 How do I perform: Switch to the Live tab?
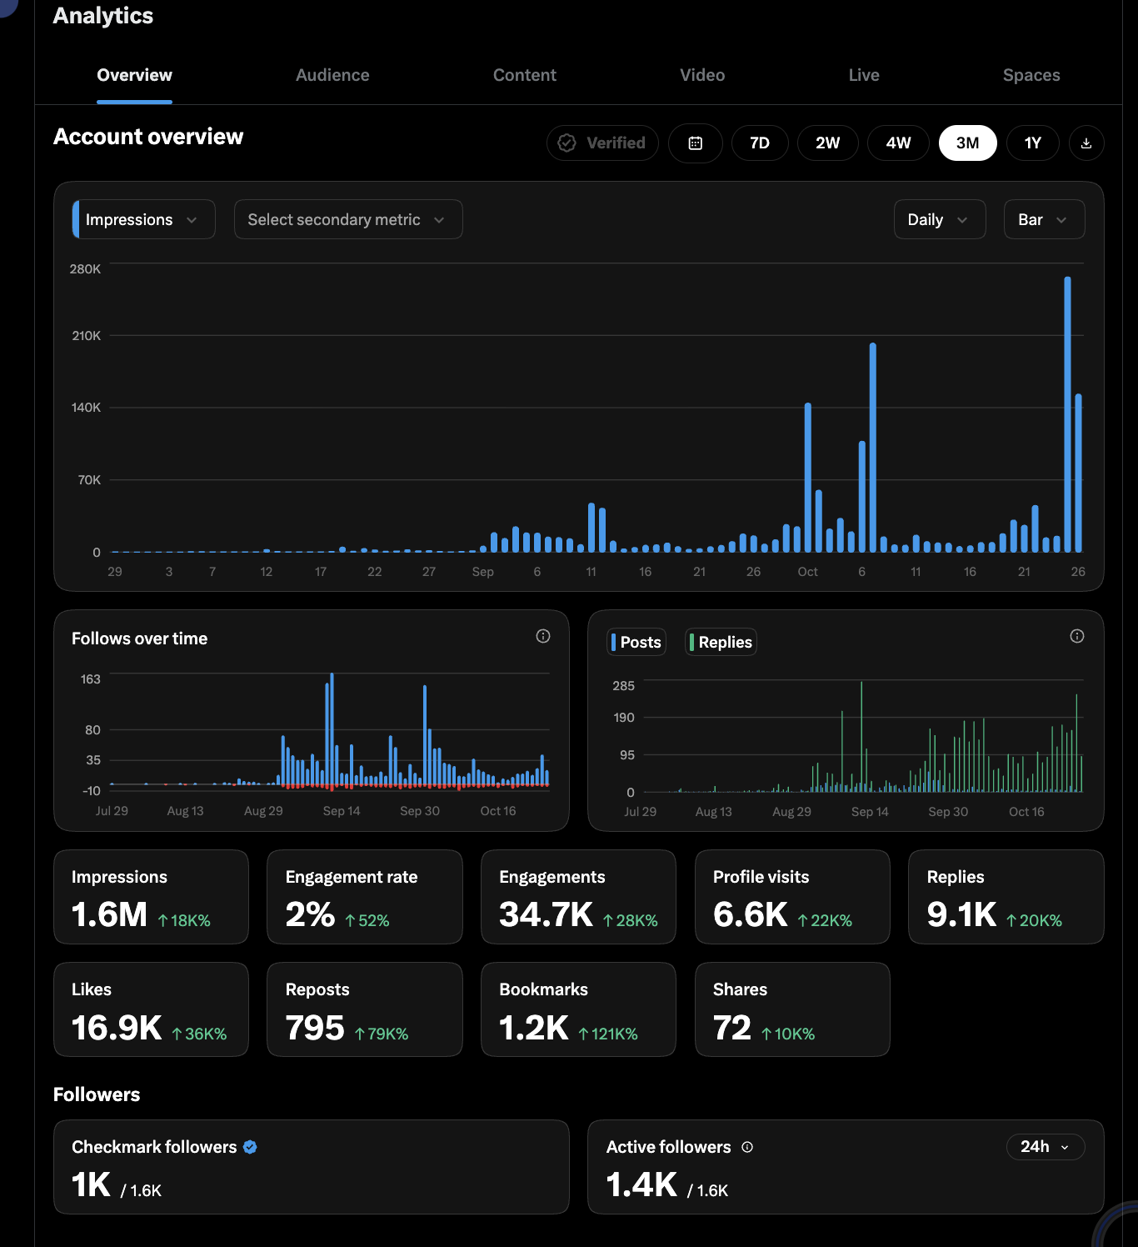[864, 75]
